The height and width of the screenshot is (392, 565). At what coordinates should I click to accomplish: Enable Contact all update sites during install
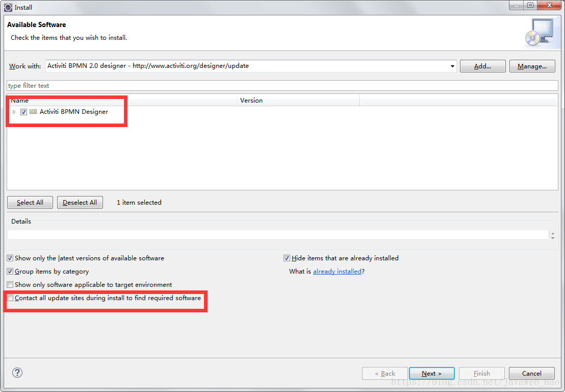[x=10, y=298]
